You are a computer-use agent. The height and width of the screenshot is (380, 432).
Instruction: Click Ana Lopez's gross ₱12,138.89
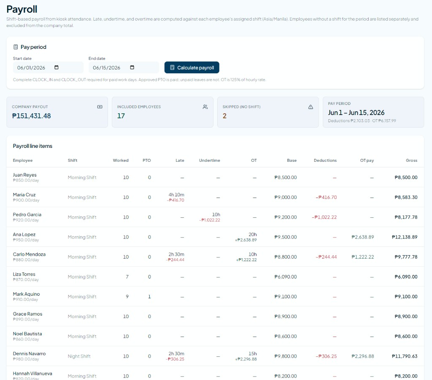(x=405, y=237)
